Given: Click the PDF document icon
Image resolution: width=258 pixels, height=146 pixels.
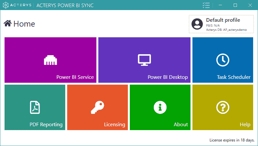Looking at the screenshot, I should [35, 107].
